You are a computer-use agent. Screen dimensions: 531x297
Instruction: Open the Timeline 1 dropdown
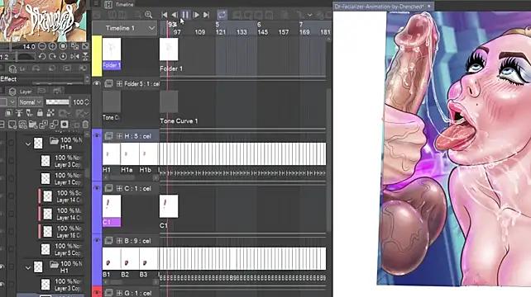[x=124, y=28]
